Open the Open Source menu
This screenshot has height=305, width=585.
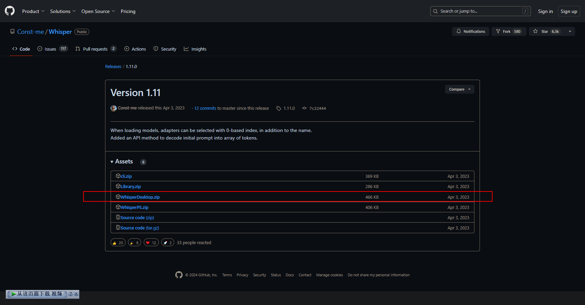coord(98,11)
